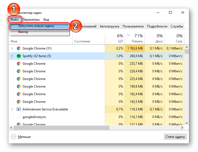Open the Параметры menu
198x152 pixels.
pyautogui.click(x=31, y=20)
